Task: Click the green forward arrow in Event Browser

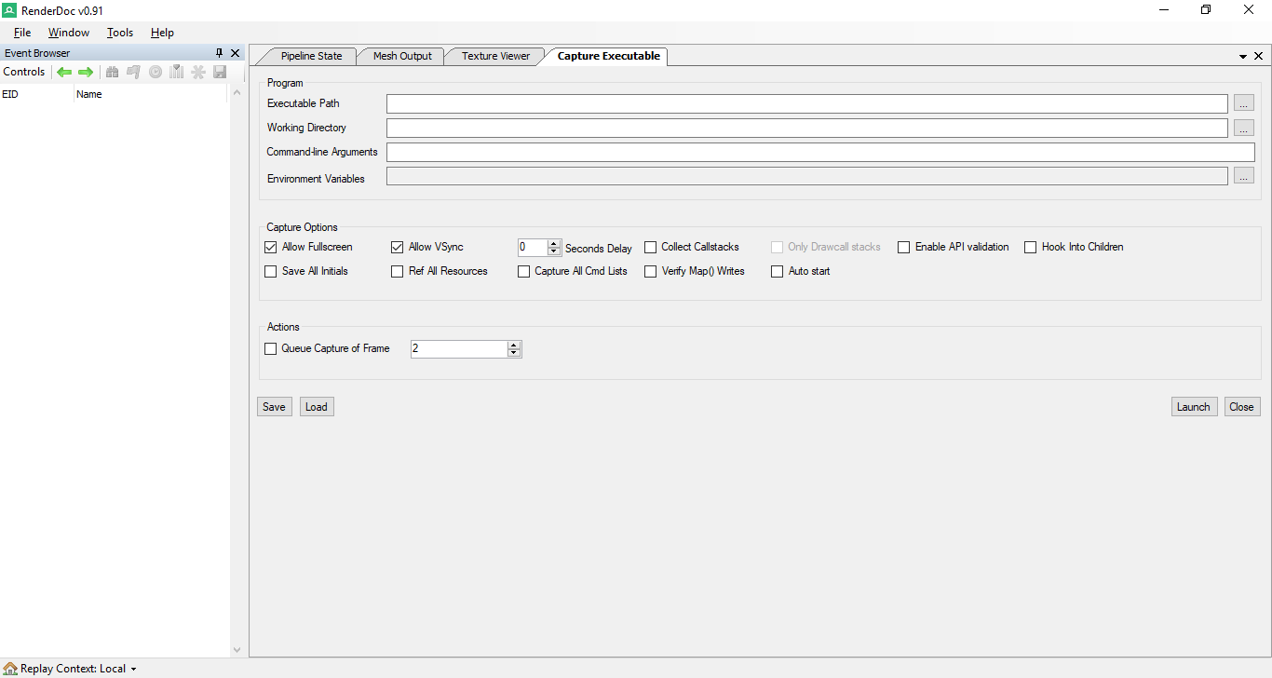Action: tap(86, 72)
